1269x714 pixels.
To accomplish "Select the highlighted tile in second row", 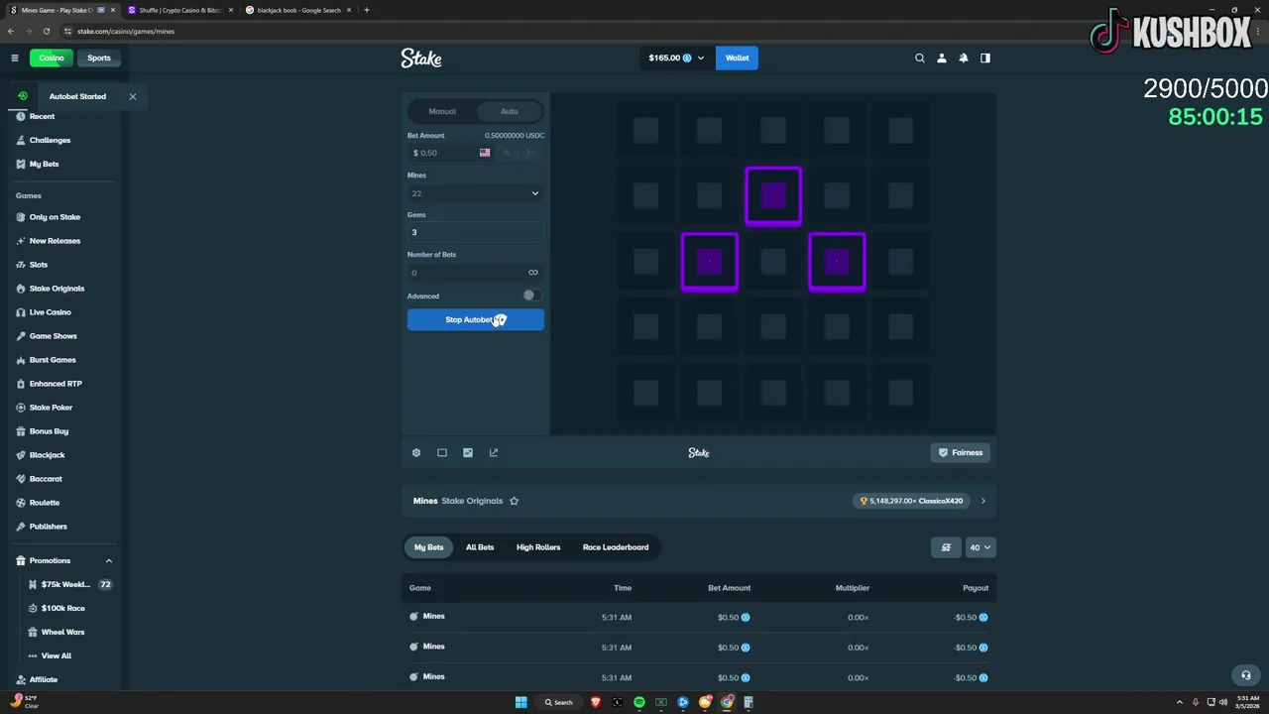I will pos(773,196).
